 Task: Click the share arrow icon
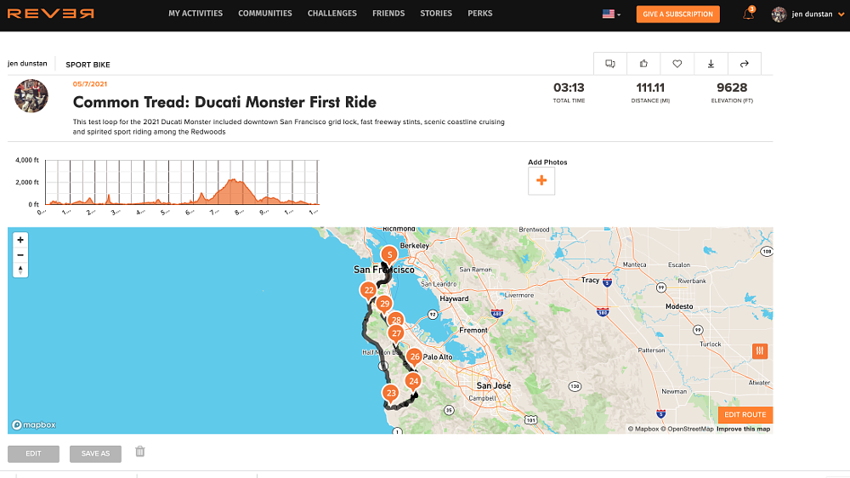tap(745, 64)
